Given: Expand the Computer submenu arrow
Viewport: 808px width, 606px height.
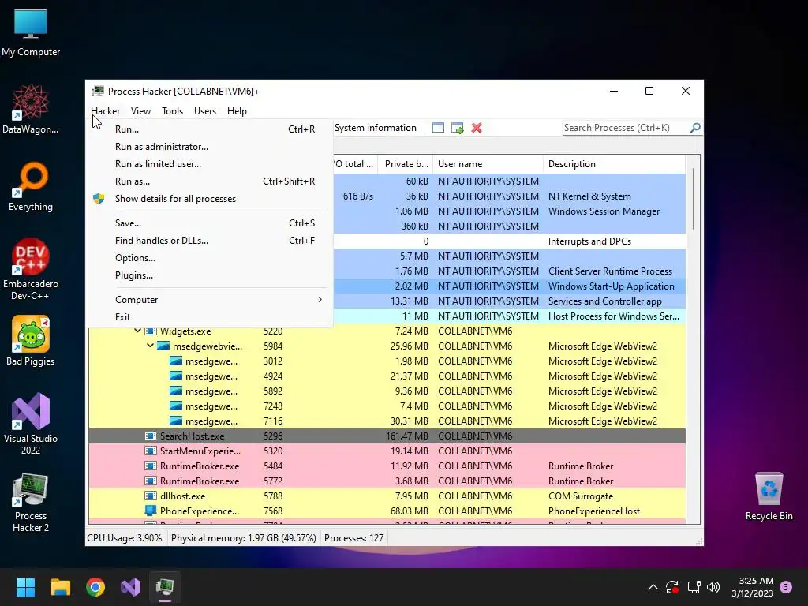Looking at the screenshot, I should click(x=320, y=299).
